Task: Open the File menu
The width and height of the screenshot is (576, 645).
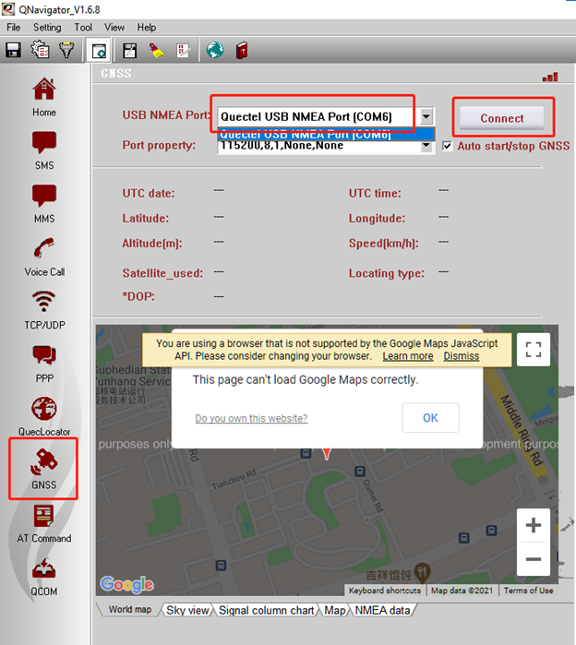Action: point(14,28)
